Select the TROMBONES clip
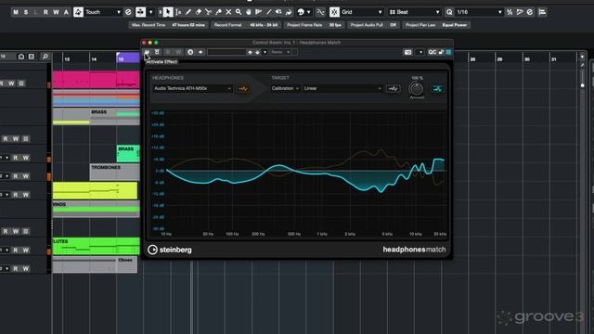Image resolution: width=594 pixels, height=334 pixels. 115,172
